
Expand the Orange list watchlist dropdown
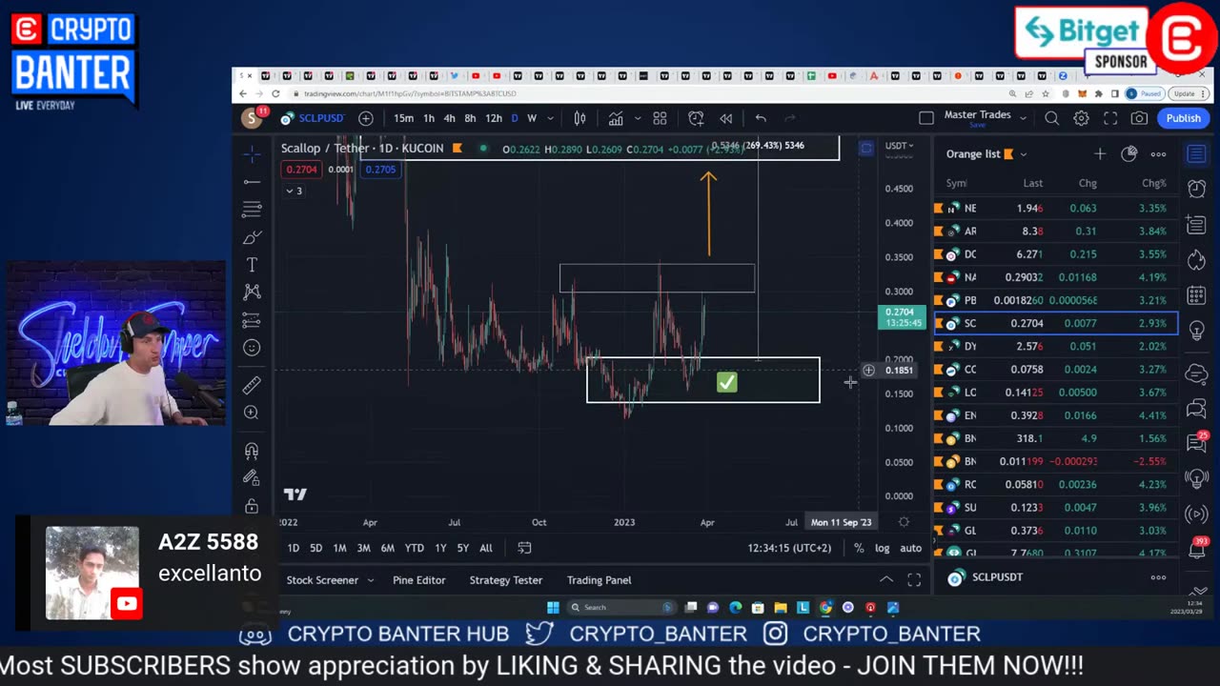(1024, 154)
